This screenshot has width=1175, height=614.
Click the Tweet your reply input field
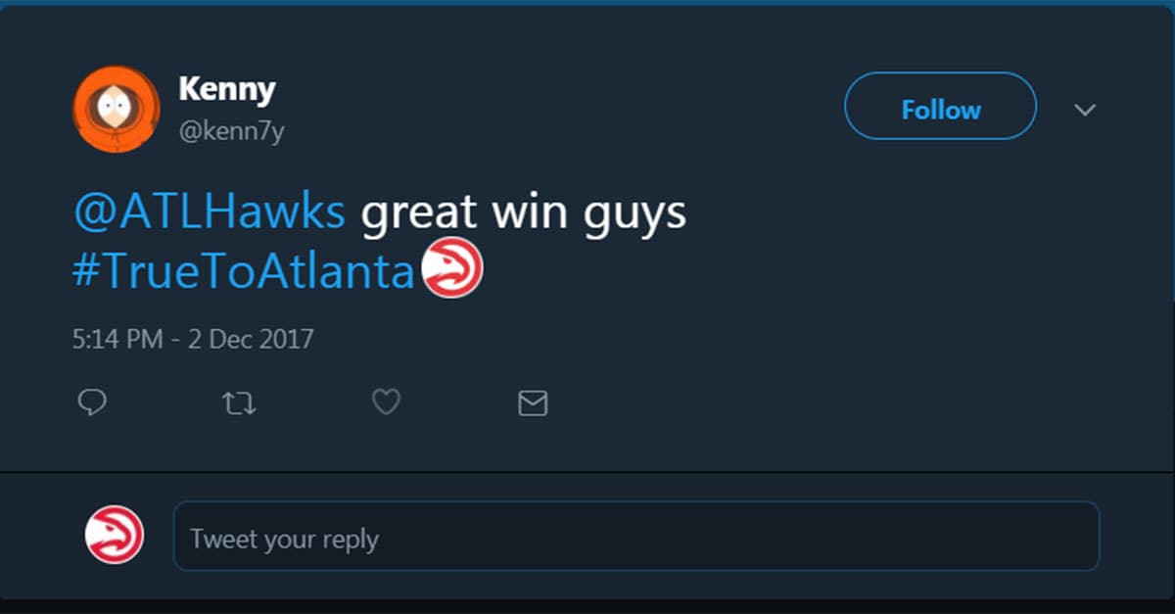[636, 535]
